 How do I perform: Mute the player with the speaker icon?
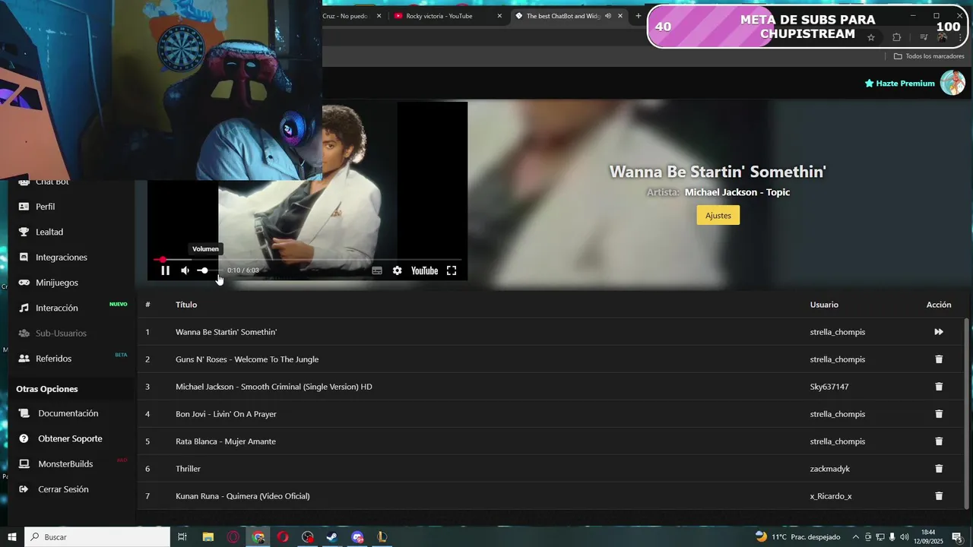coord(185,270)
